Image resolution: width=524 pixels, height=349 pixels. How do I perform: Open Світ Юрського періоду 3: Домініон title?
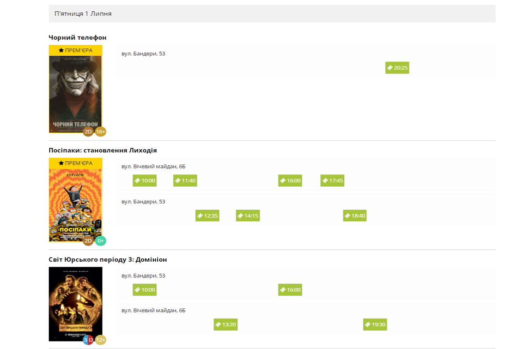pos(108,260)
